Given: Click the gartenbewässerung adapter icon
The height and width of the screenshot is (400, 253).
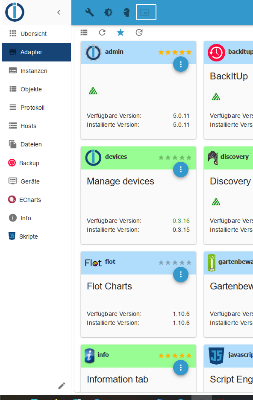Looking at the screenshot, I should (212, 263).
